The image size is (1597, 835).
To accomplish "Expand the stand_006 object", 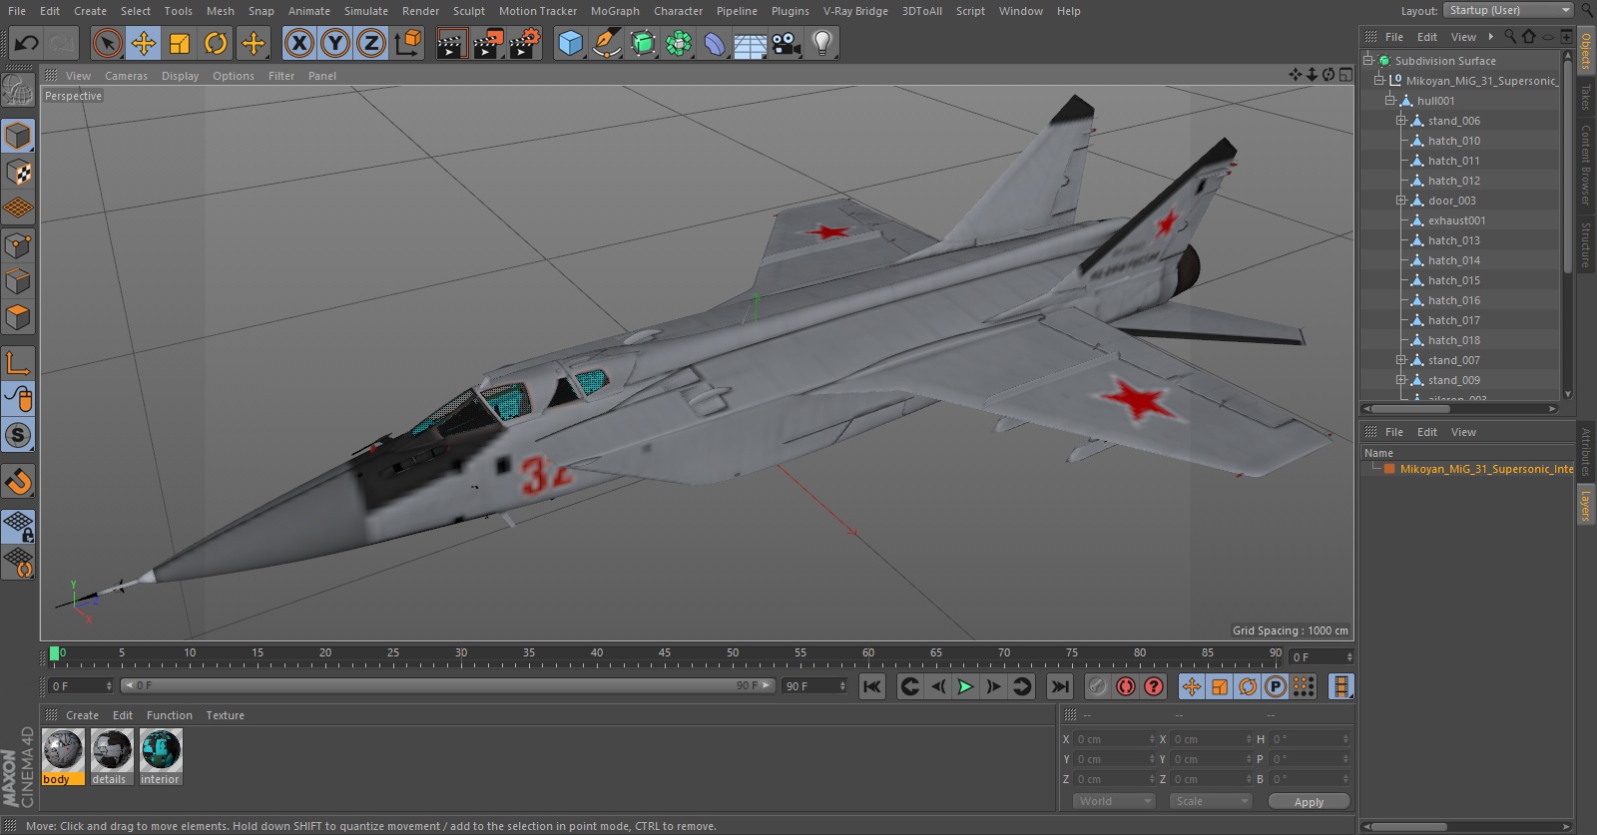I will pyautogui.click(x=1400, y=121).
